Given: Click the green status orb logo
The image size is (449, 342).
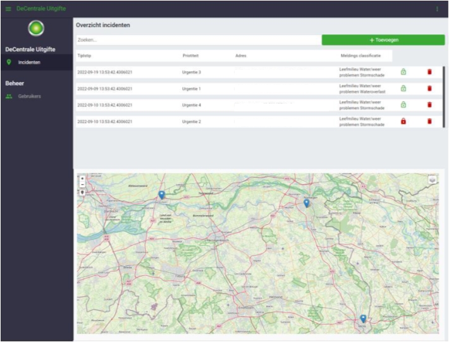Looking at the screenshot, I should 36,28.
